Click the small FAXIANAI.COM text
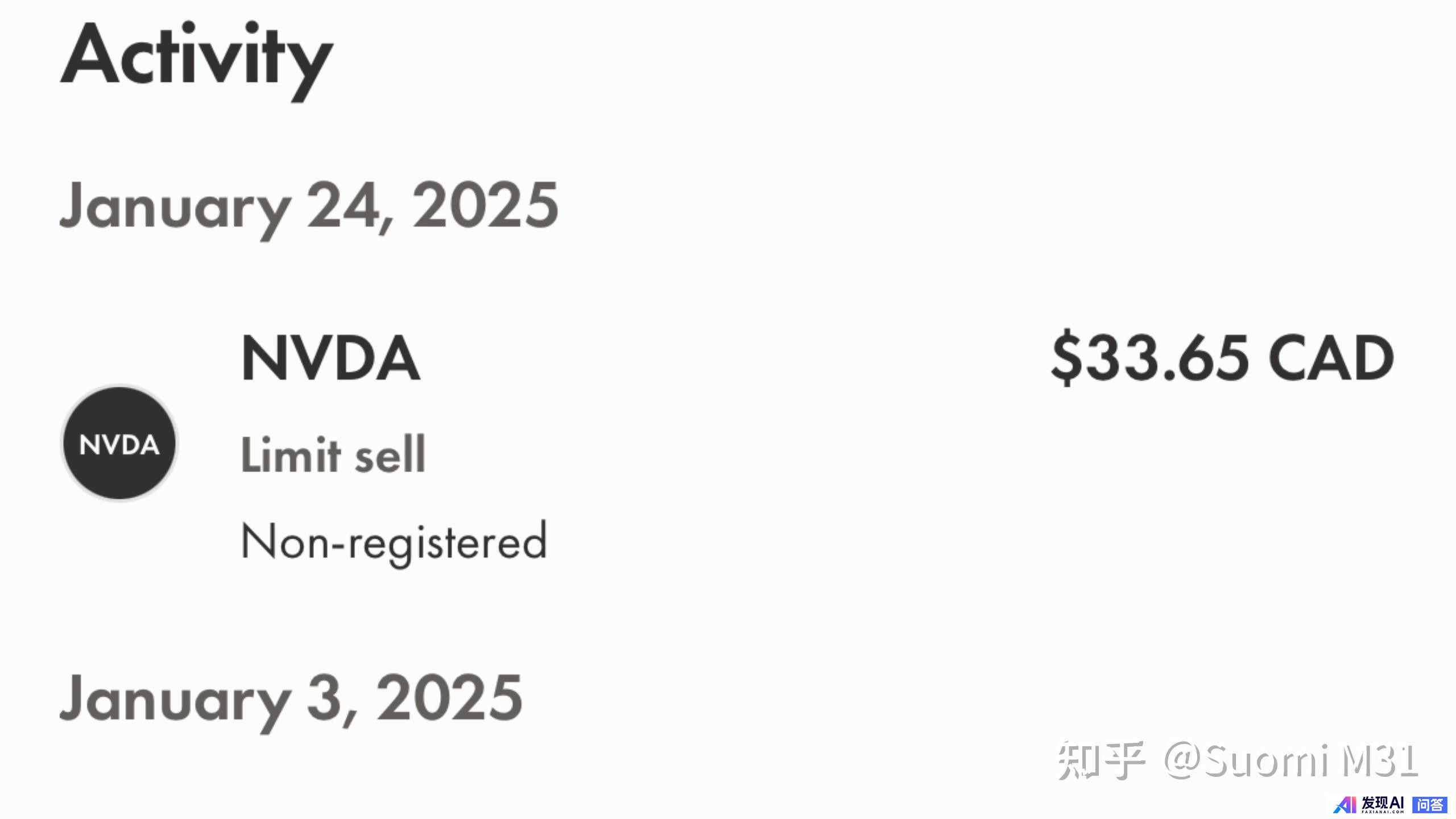1456x819 pixels. [x=1383, y=812]
